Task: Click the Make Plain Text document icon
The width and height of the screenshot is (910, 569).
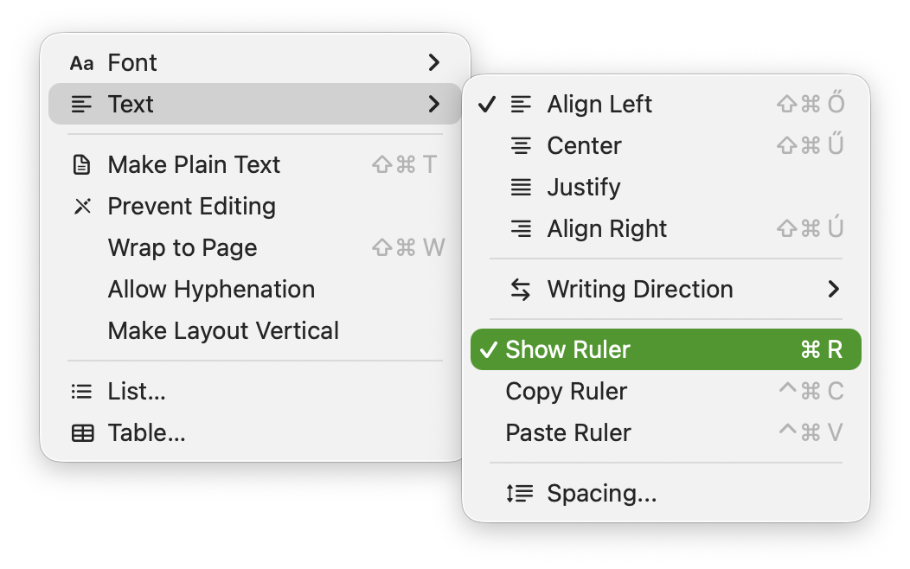Action: point(81,165)
